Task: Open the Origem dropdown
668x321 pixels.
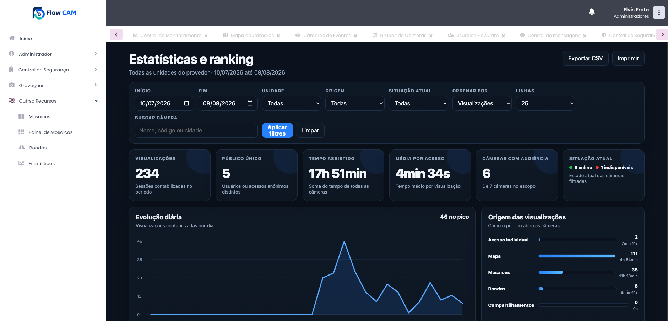Action: pos(355,103)
